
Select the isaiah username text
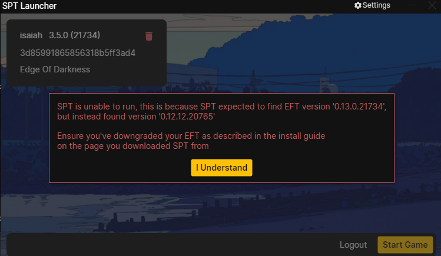click(x=31, y=35)
